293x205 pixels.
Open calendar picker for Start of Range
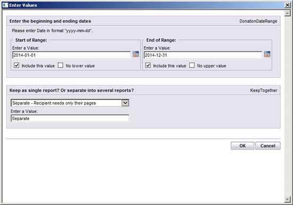tap(136, 54)
